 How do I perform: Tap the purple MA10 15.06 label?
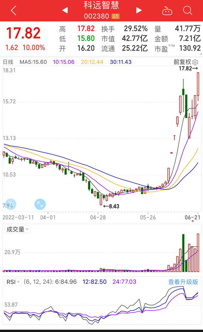tap(63, 62)
